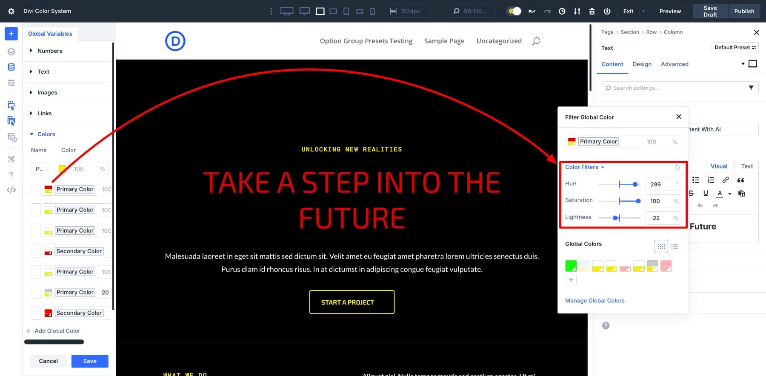Cancel the global variables changes
This screenshot has height=376, width=766.
pos(48,361)
